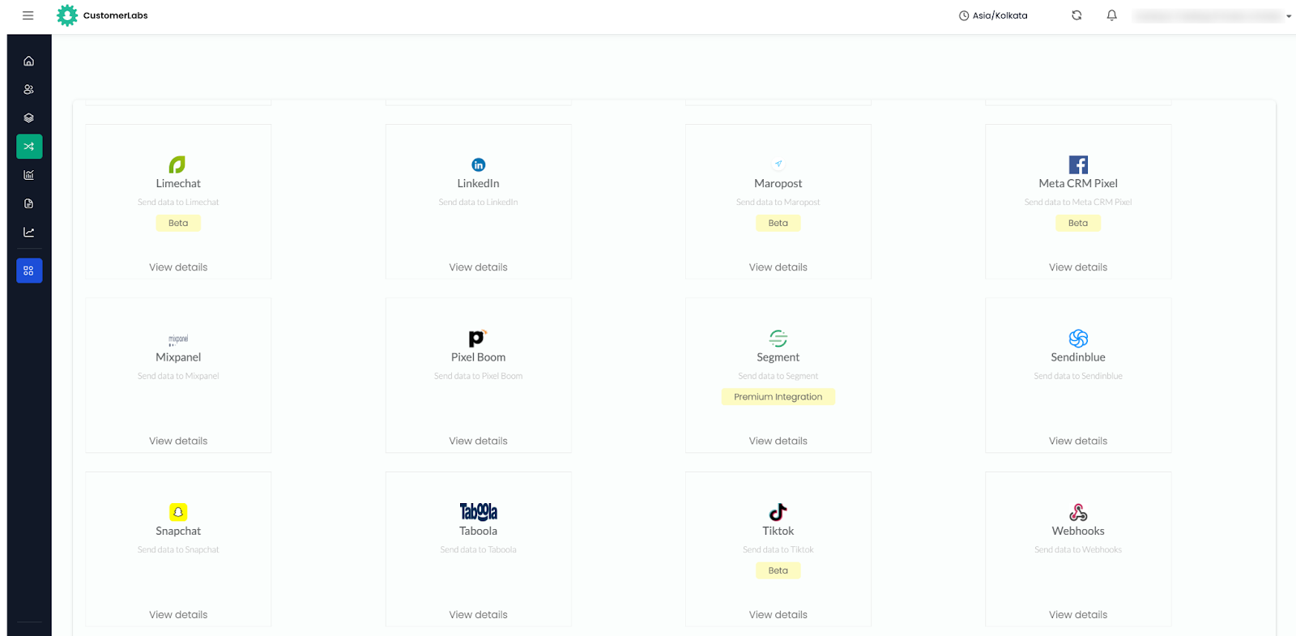Open the document sidebar icon
This screenshot has height=636, width=1296.
[29, 203]
